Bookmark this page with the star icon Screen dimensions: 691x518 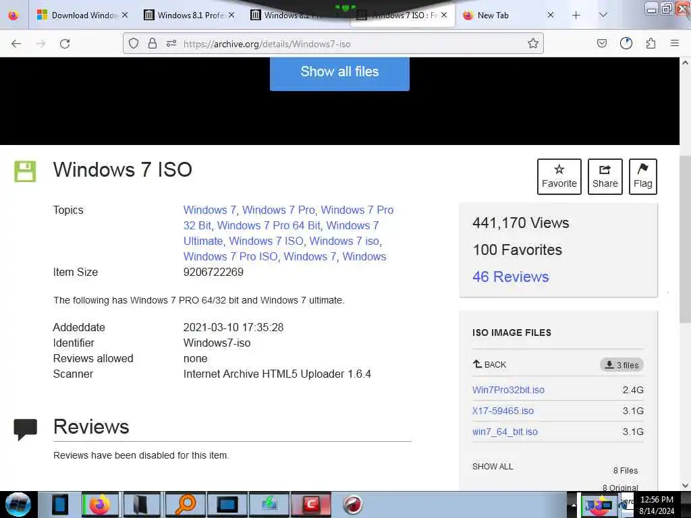pos(533,43)
